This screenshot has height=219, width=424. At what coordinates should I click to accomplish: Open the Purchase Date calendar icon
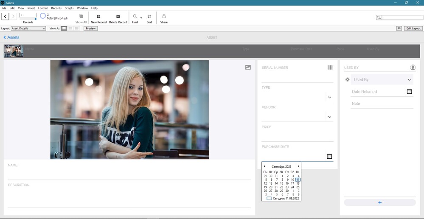tap(329, 157)
